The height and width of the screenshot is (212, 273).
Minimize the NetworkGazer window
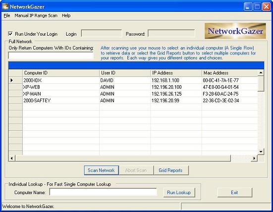tap(248, 7)
